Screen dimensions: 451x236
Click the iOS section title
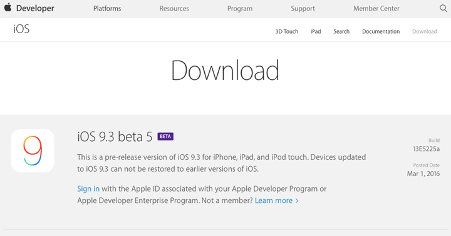tap(21, 29)
